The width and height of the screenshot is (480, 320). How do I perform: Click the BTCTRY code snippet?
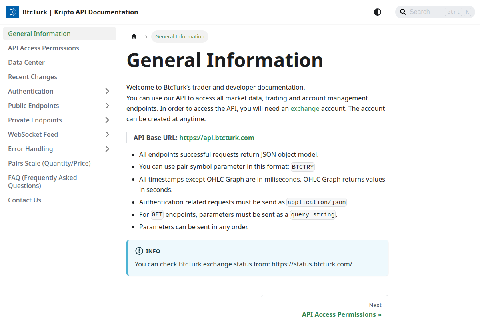click(303, 167)
